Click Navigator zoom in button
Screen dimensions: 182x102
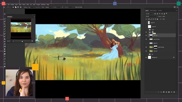click(32, 41)
